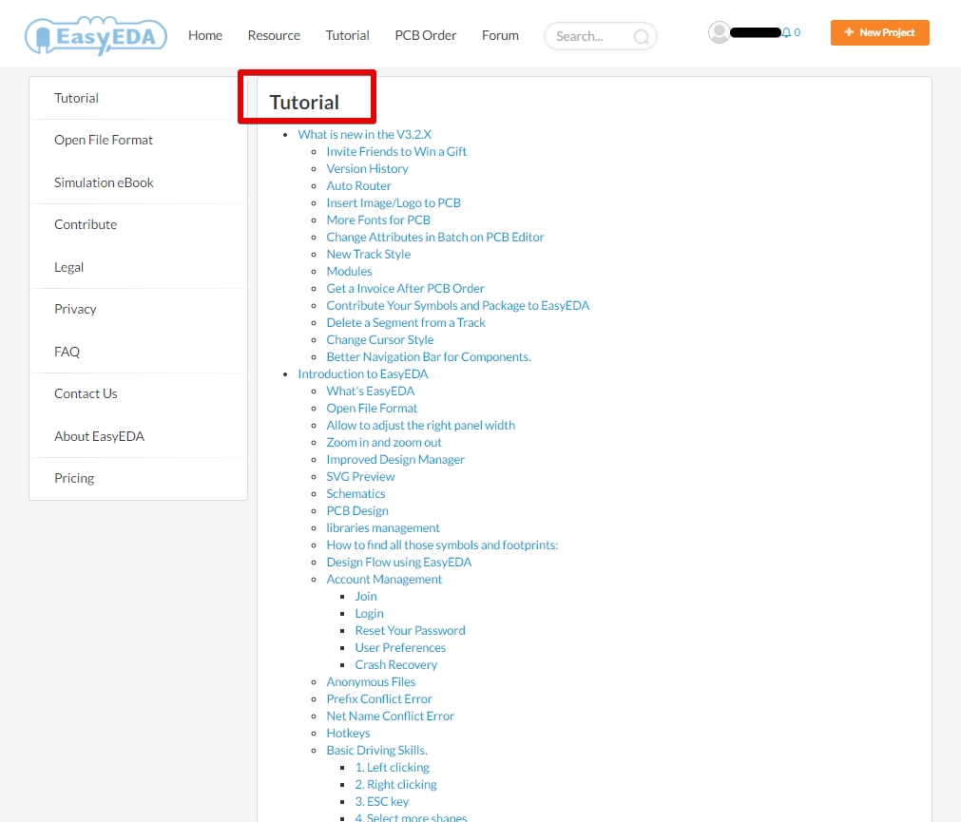Open the Reset Your Password link
This screenshot has width=961, height=822.
[410, 632]
